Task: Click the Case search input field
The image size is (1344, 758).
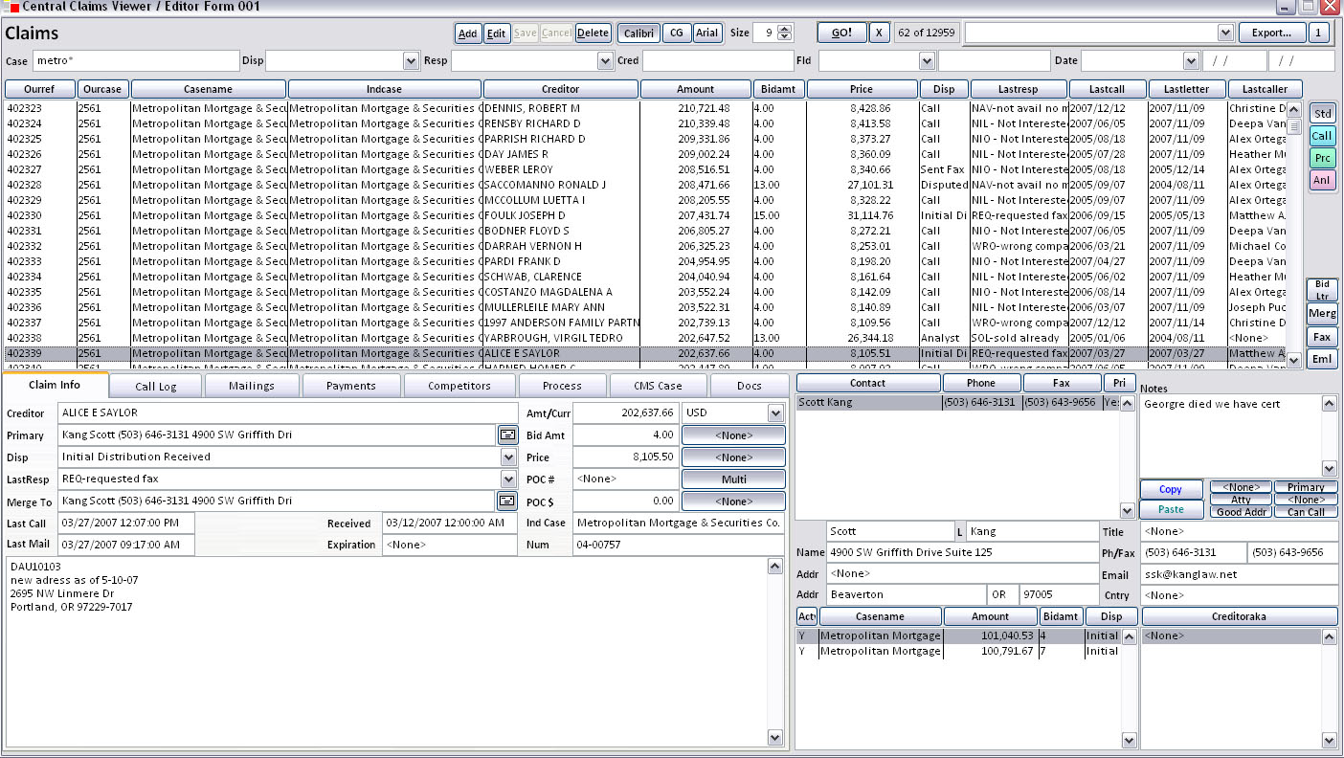Action: tap(136, 61)
